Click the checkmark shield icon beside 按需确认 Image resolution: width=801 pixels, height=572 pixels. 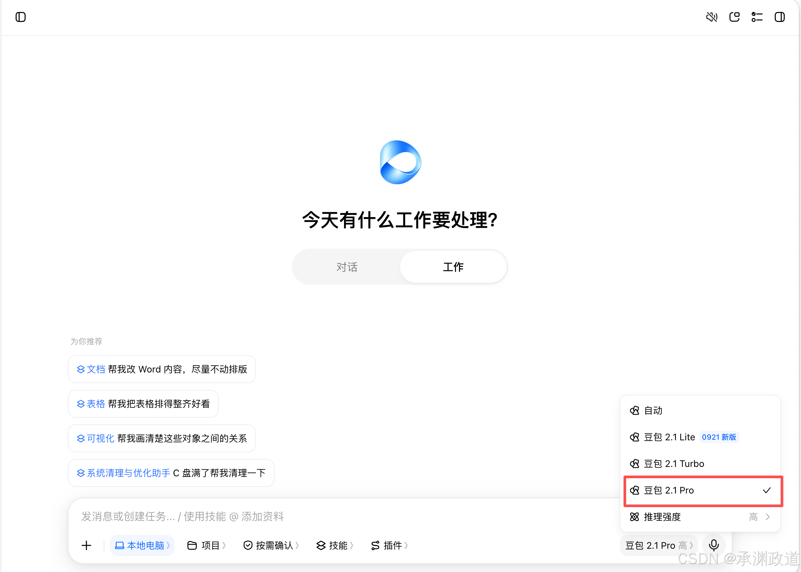click(248, 545)
